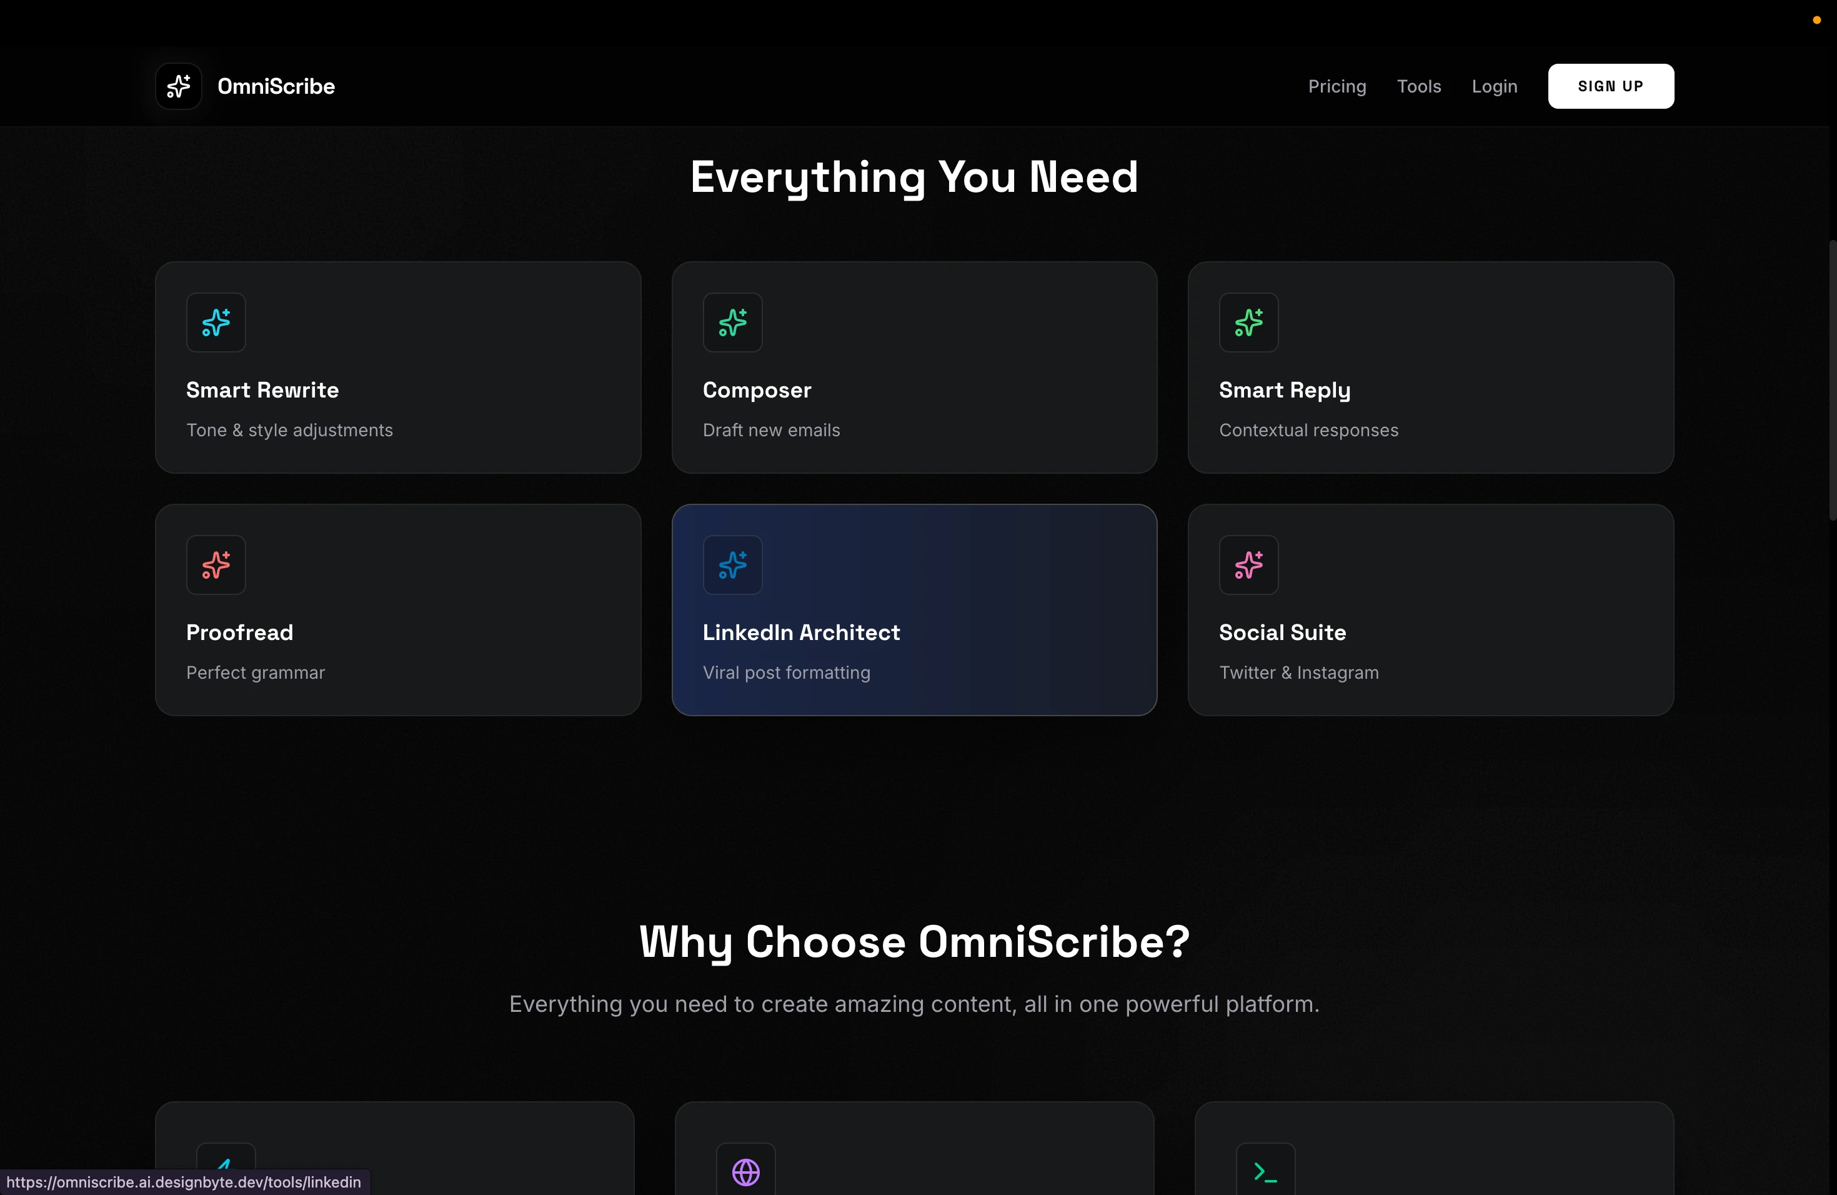
Task: Click the Login link
Action: (1495, 86)
